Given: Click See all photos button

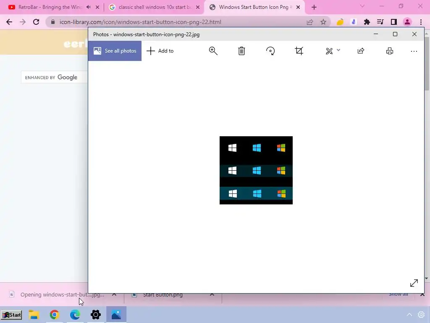Looking at the screenshot, I should (115, 51).
